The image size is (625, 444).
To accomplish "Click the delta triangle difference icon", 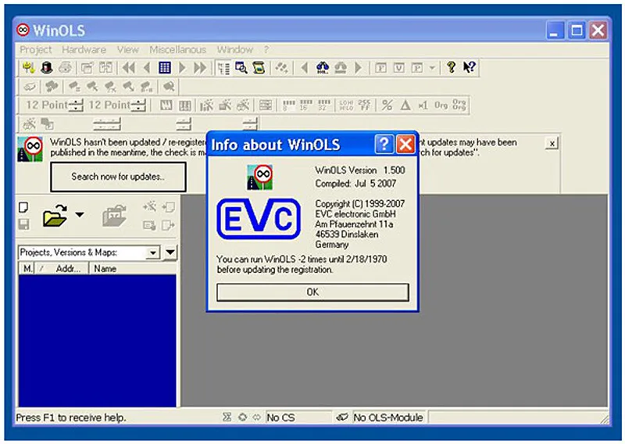I will coord(405,106).
